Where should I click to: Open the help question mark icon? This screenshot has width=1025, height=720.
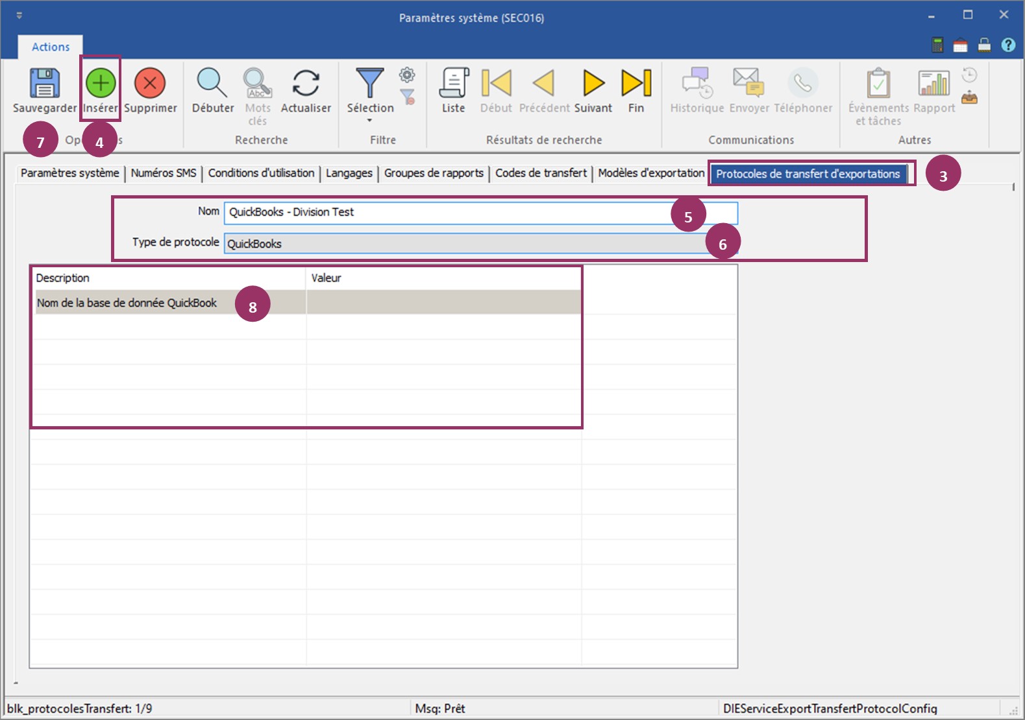(1008, 45)
